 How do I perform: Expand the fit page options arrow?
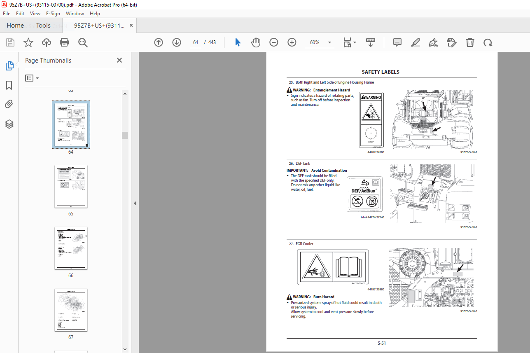click(x=355, y=42)
